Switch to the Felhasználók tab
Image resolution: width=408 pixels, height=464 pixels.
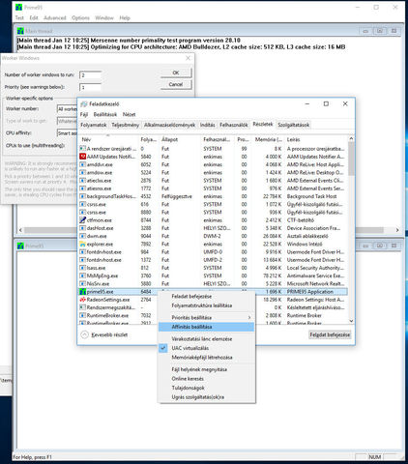234,125
